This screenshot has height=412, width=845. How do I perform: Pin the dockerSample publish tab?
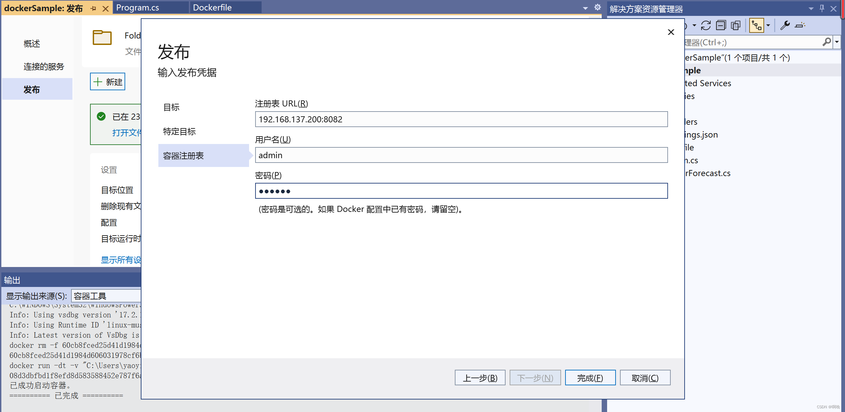tap(94, 8)
